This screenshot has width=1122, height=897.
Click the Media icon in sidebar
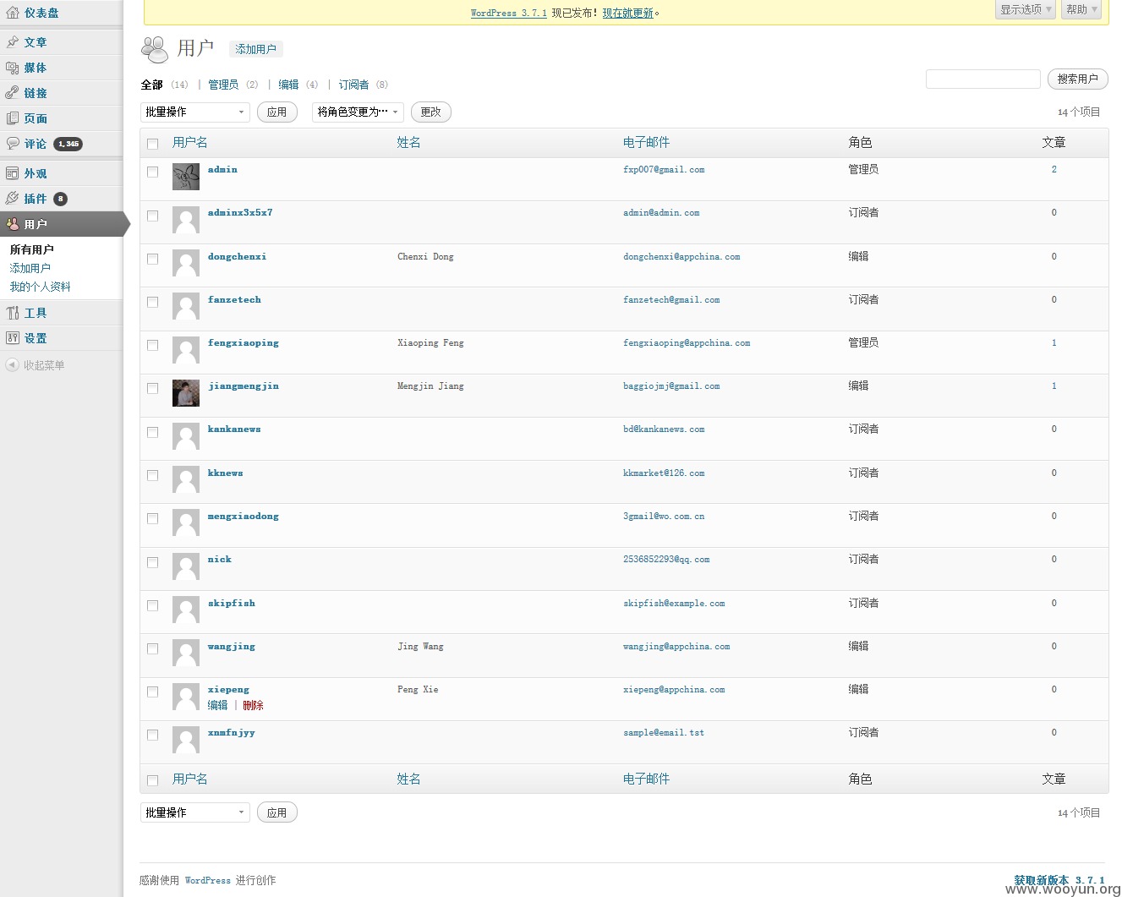[13, 68]
